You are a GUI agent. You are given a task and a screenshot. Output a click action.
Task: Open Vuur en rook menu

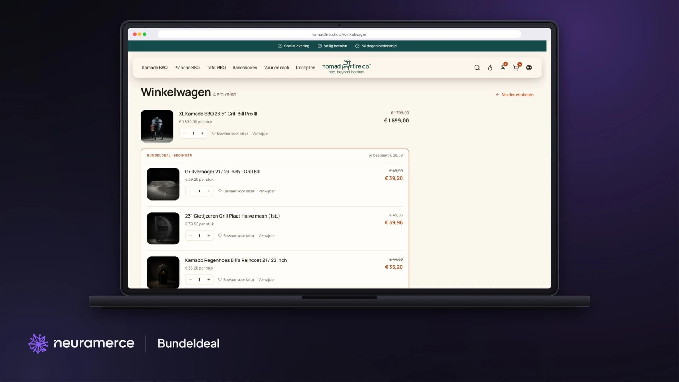tap(277, 68)
